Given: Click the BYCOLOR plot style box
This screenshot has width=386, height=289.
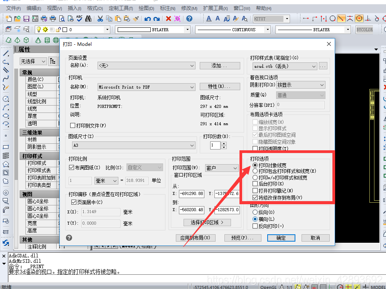Looking at the screenshot, I should pos(364,30).
